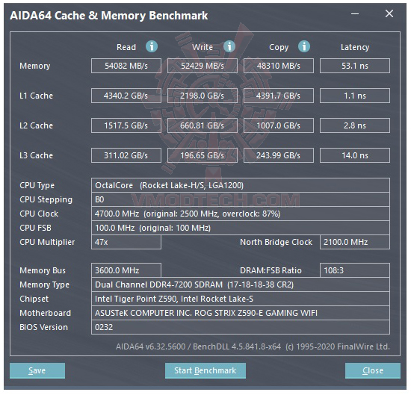Start Benchmark run
Image resolution: width=411 pixels, height=398 pixels.
pos(205,370)
